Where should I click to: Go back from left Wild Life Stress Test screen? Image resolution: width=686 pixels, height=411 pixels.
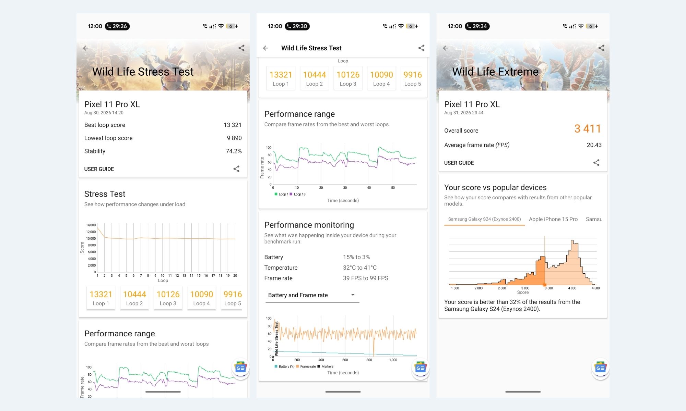pos(86,48)
